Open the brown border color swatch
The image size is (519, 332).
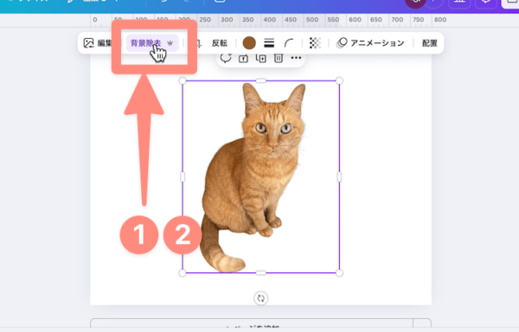[x=249, y=43]
